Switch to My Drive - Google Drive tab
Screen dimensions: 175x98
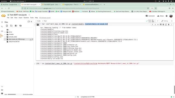coord(10,5)
